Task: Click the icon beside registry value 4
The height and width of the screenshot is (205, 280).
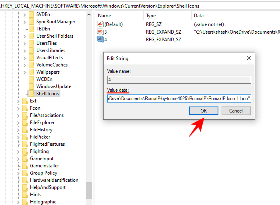Action: click(100, 39)
